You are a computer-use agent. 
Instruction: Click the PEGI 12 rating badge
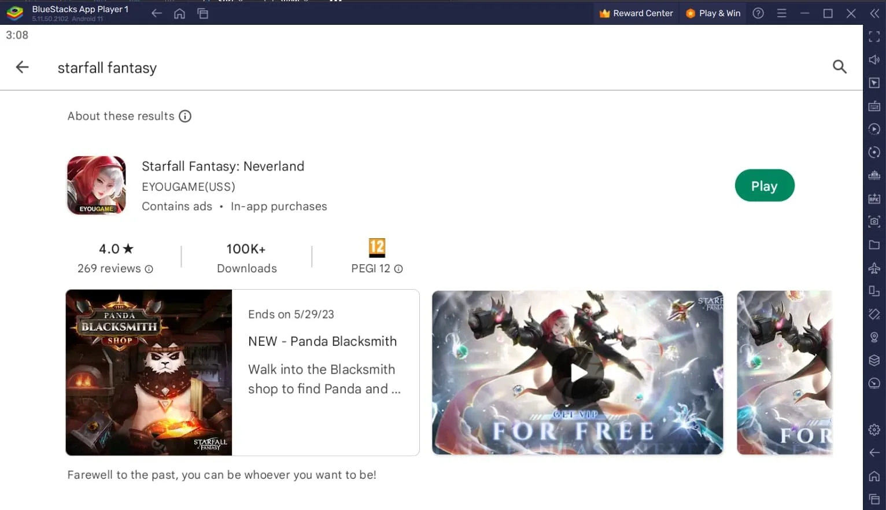pyautogui.click(x=376, y=247)
